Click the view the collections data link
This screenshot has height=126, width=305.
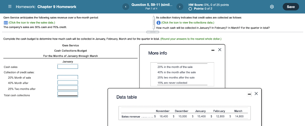tap(188, 23)
